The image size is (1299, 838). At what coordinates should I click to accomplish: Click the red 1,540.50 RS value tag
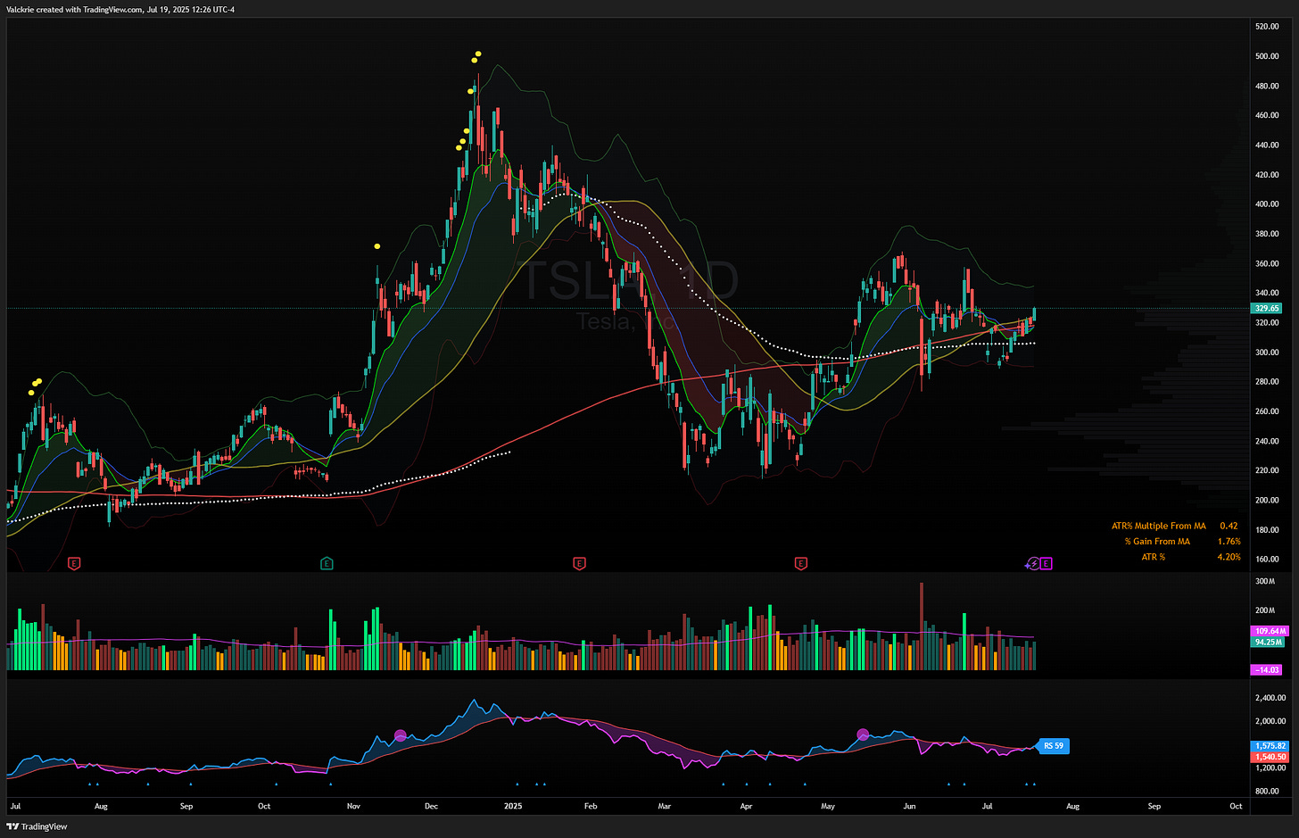tap(1270, 757)
